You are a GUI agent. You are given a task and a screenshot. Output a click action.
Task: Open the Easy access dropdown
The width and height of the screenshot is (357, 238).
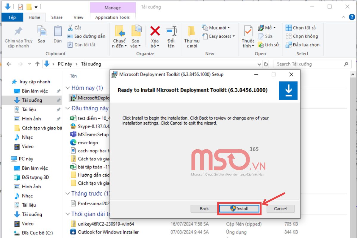click(x=218, y=36)
